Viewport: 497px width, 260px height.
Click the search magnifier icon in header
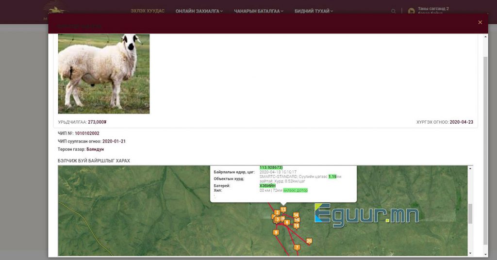(x=393, y=11)
